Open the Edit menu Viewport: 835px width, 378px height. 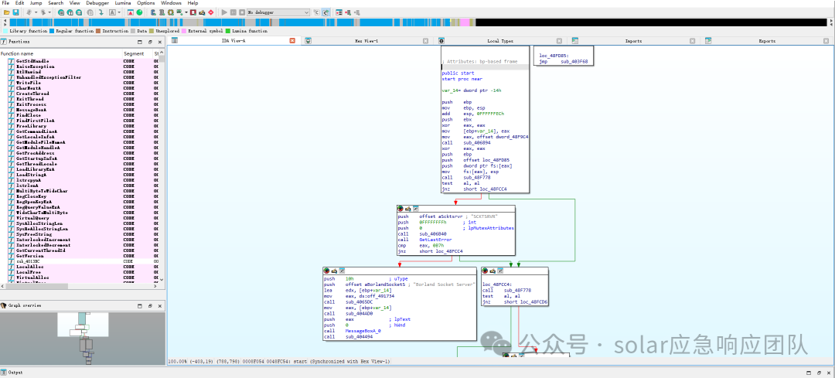19,3
